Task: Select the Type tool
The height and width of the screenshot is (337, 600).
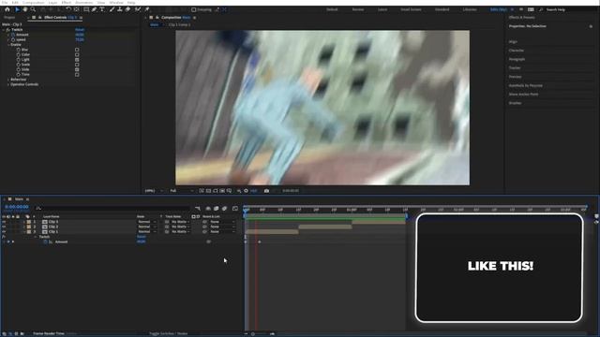Action: [x=102, y=9]
